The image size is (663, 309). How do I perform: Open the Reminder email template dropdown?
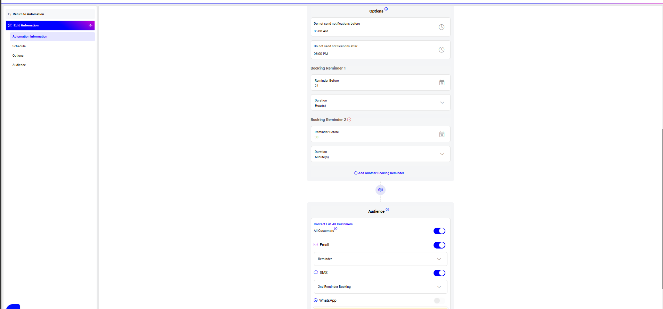click(x=380, y=259)
